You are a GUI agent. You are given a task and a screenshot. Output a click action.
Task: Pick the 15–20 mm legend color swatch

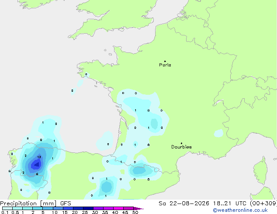point(68,208)
